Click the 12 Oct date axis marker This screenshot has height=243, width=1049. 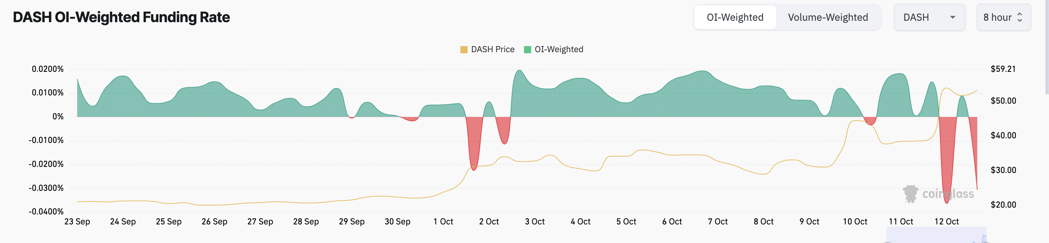coord(946,222)
